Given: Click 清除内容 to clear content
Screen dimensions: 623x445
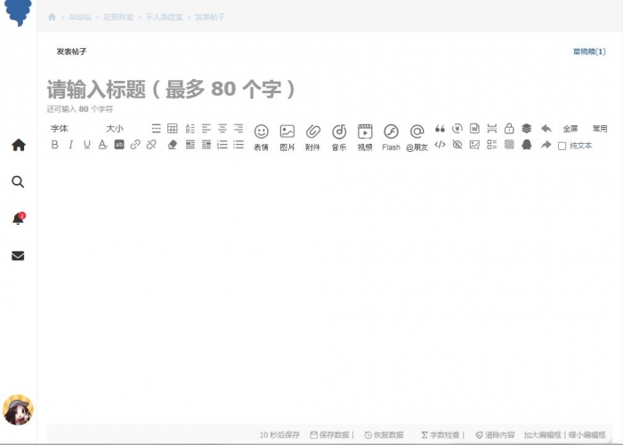Looking at the screenshot, I should [495, 435].
